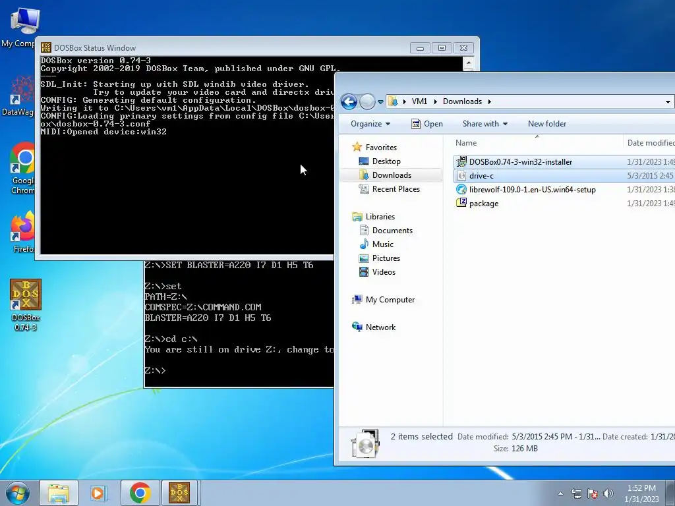Click the network connection tray icon
675x506 pixels.
(x=576, y=493)
